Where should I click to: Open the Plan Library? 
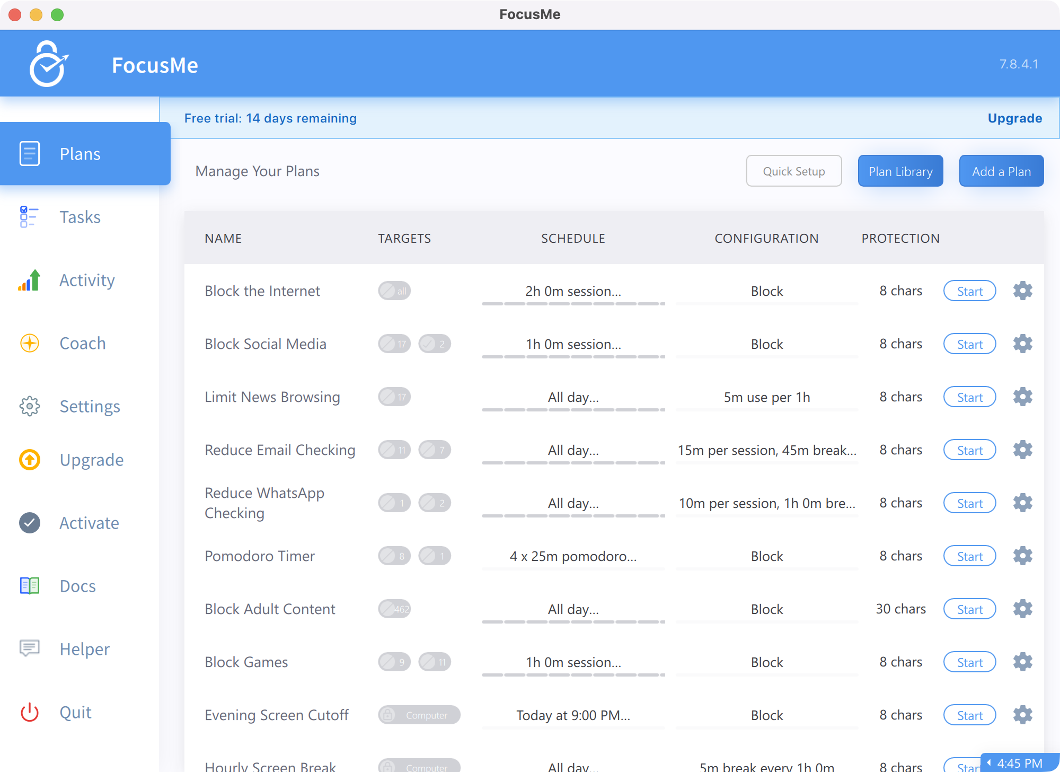point(900,171)
